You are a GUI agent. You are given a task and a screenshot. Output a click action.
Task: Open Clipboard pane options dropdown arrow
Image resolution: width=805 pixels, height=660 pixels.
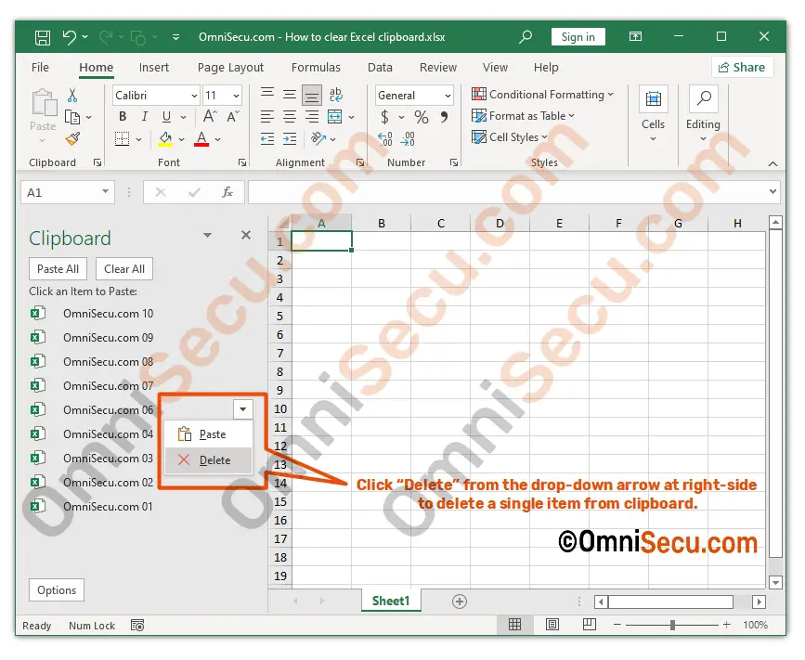[207, 235]
